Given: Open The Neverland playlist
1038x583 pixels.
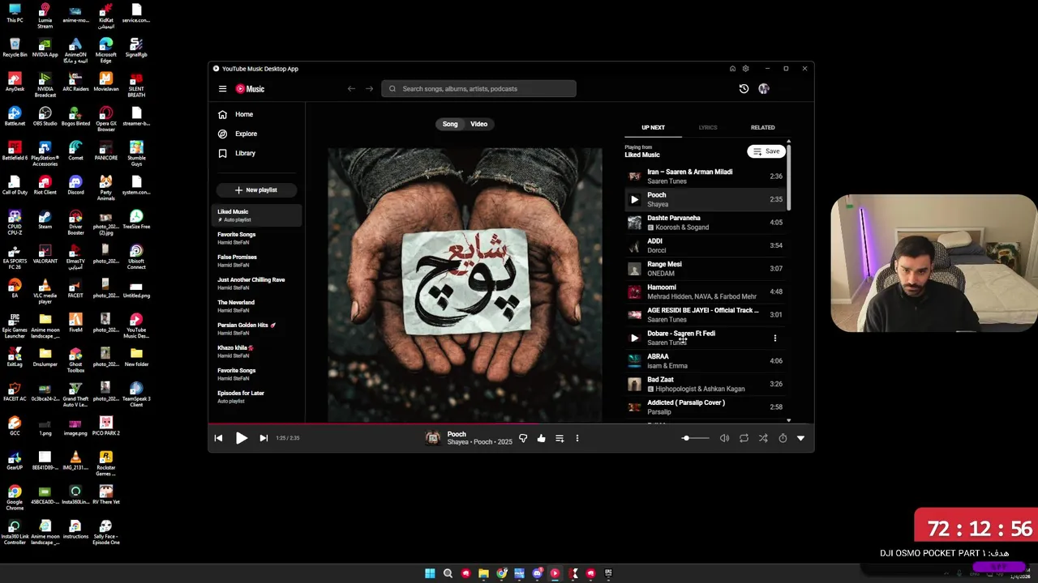Looking at the screenshot, I should tap(256, 306).
